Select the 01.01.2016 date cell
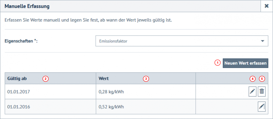This screenshot has width=273, height=119. (x=19, y=106)
